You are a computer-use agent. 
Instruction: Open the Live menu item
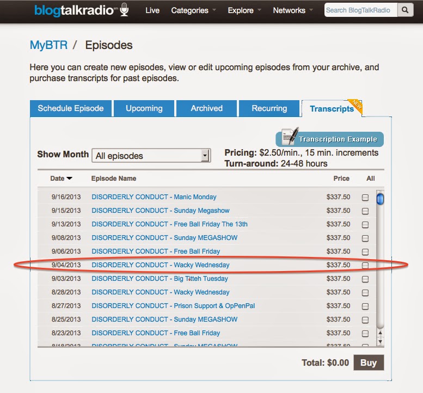(152, 10)
